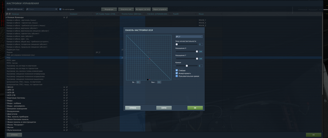Click bottom-left ОТМЕНА of control settings
Viewport: 328px width, 138px height.
coord(14,135)
